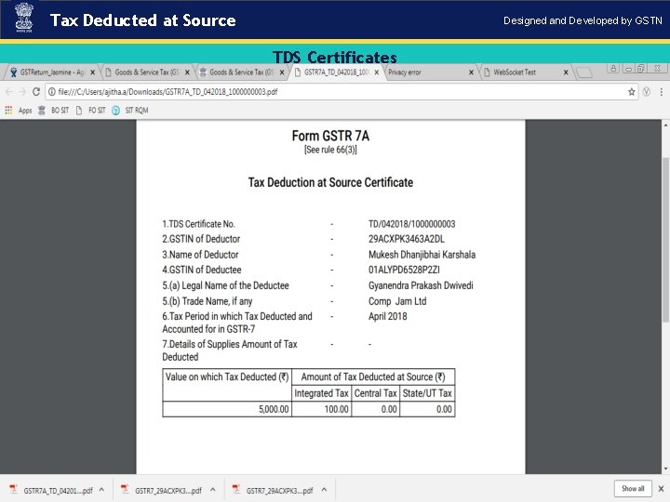This screenshot has height=502, width=670.
Task: Close the GSTReturn_Jasmine tab
Action: [92, 73]
